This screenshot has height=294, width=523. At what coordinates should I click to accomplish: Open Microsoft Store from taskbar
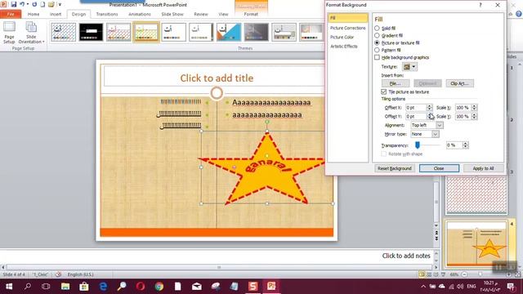pos(83,287)
